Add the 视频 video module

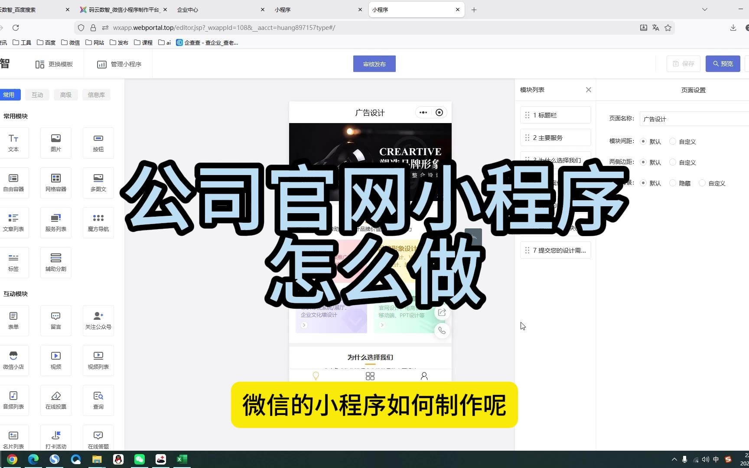[x=56, y=361]
